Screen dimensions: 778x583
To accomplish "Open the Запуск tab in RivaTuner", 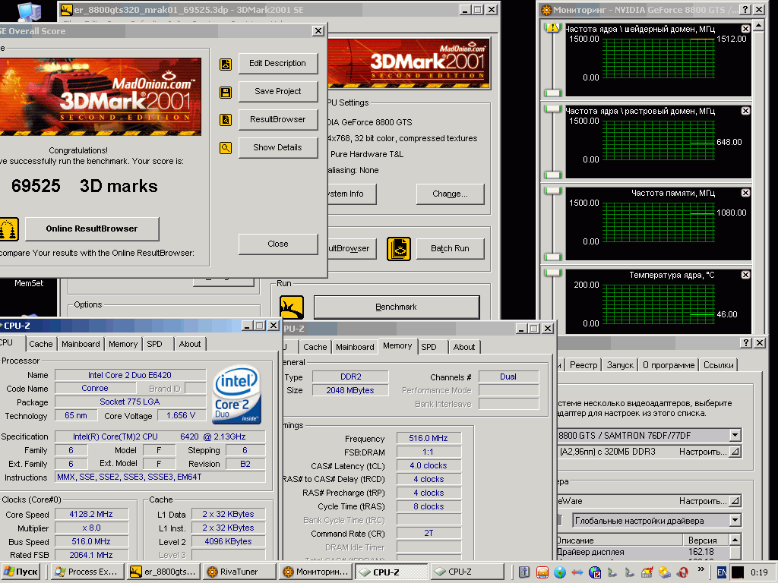I will coord(620,365).
